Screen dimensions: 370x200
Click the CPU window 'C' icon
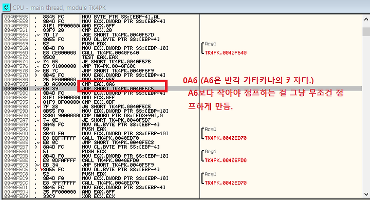(x=6, y=7)
